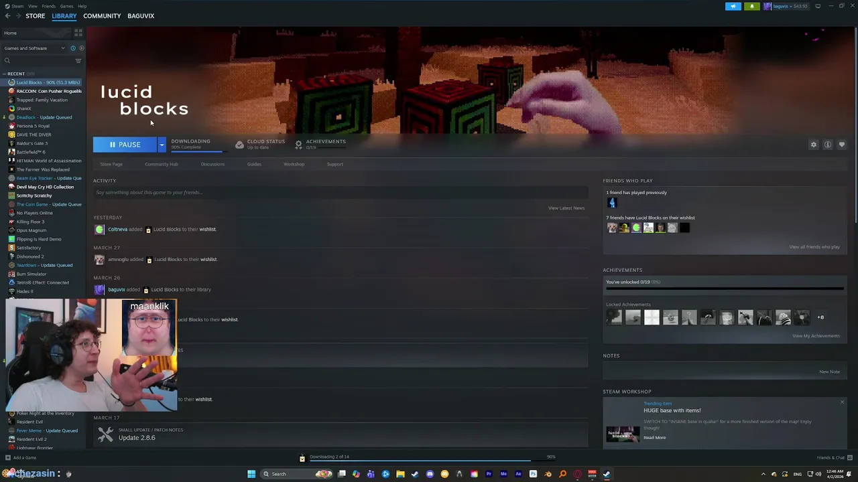
Task: Open the BAGUVIX profile section
Action: (141, 16)
